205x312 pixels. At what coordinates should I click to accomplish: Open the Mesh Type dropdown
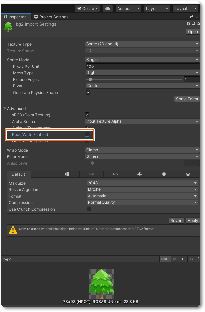point(143,73)
